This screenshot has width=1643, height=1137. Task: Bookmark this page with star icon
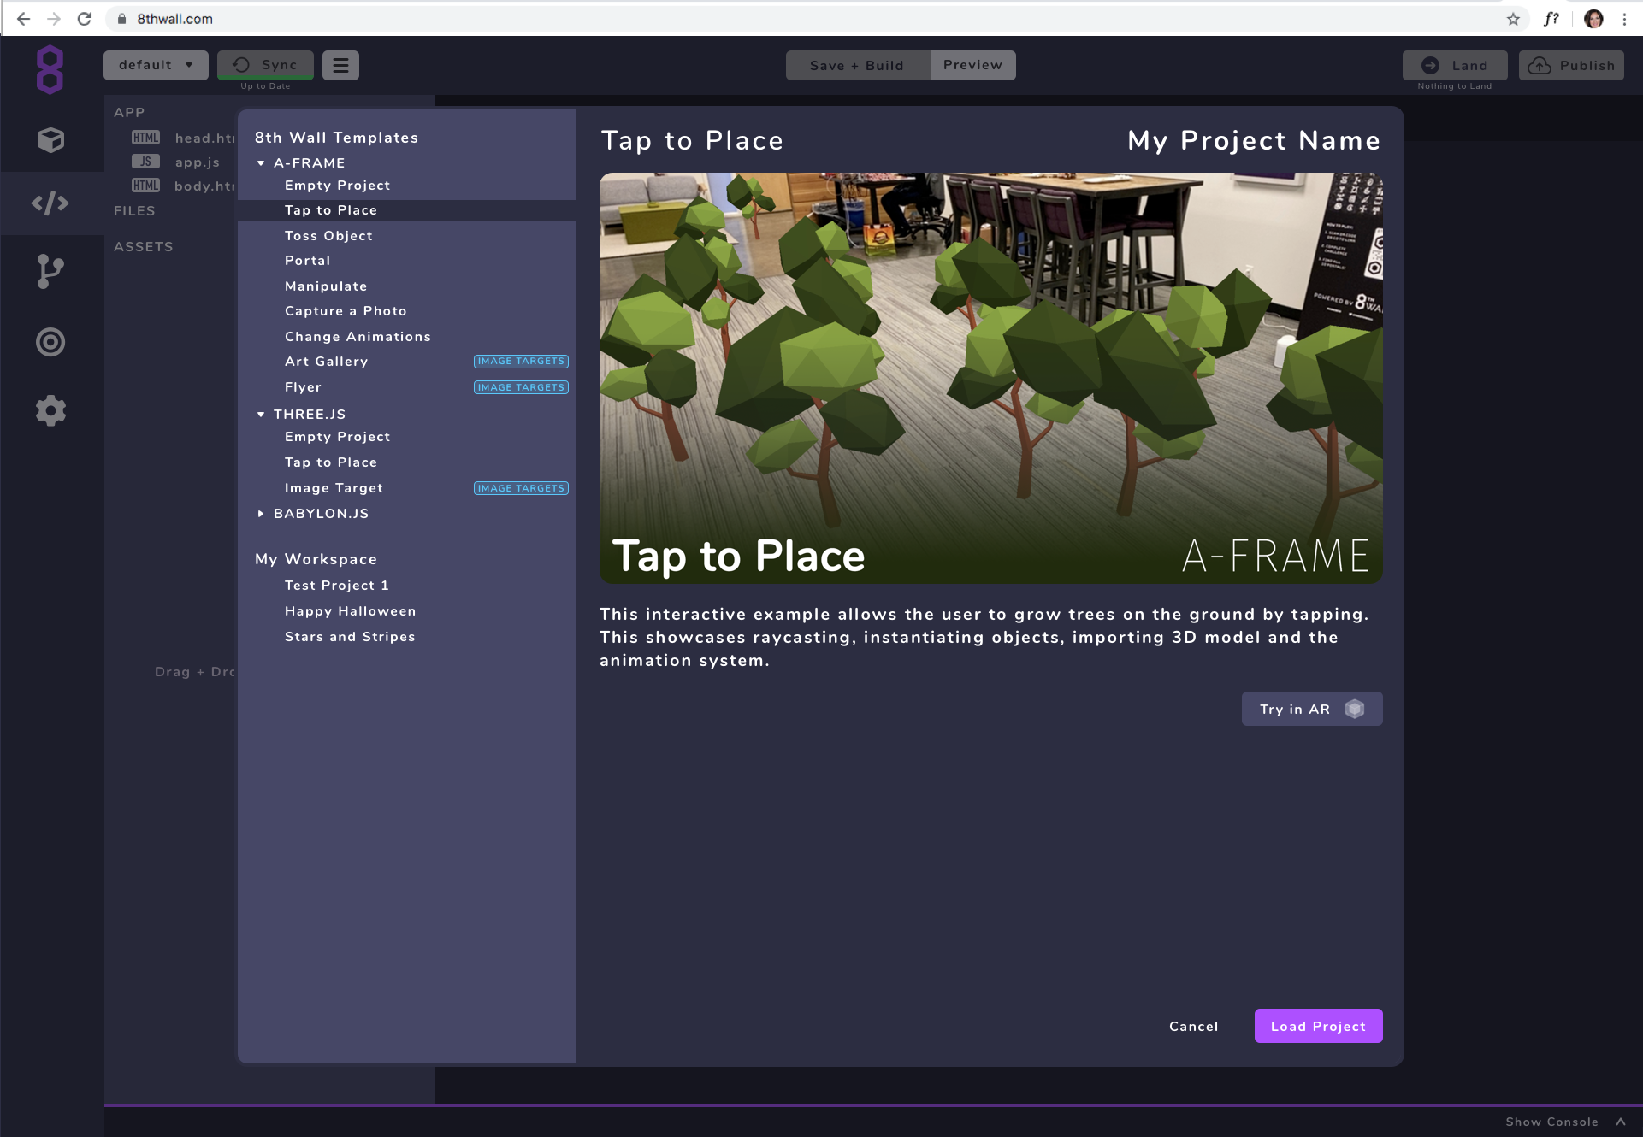pyautogui.click(x=1513, y=19)
